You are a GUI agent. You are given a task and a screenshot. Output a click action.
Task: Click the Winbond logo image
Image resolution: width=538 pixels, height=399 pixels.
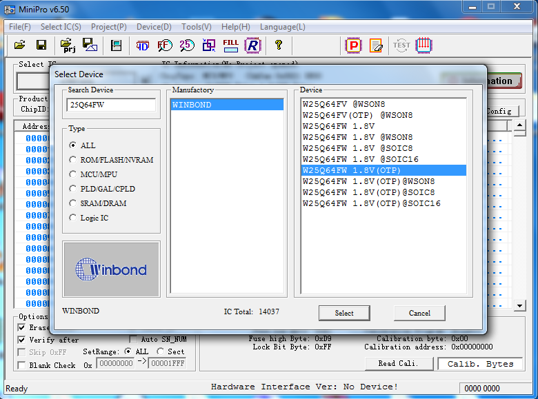111,269
